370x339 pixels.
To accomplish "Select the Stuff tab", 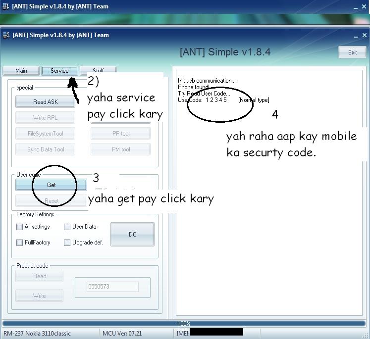I will point(98,70).
